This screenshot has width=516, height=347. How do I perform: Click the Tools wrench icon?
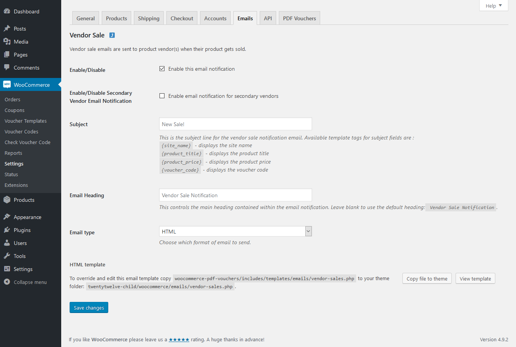(x=7, y=256)
